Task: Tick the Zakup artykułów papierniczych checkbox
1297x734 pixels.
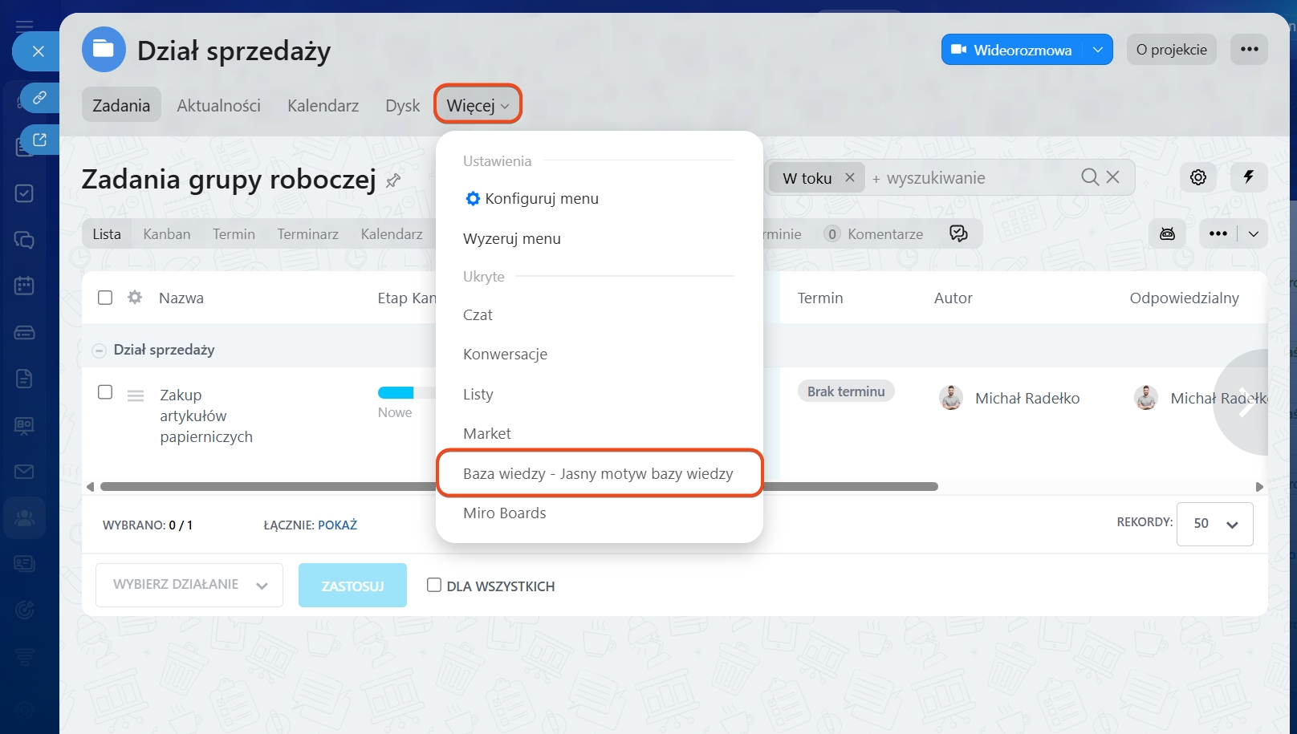Action: pyautogui.click(x=105, y=391)
